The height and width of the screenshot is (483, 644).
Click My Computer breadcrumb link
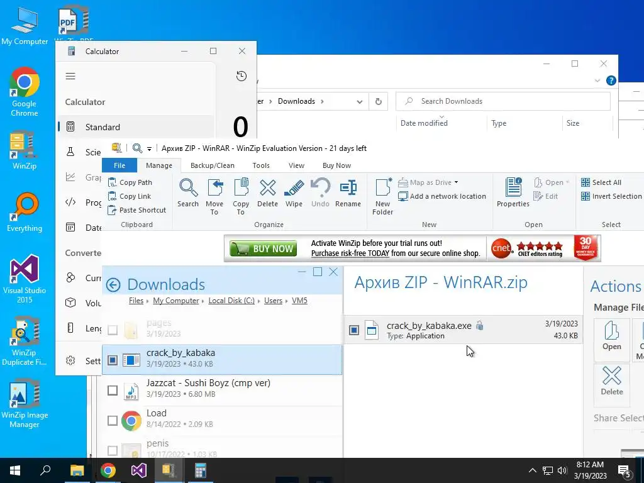[x=176, y=301]
